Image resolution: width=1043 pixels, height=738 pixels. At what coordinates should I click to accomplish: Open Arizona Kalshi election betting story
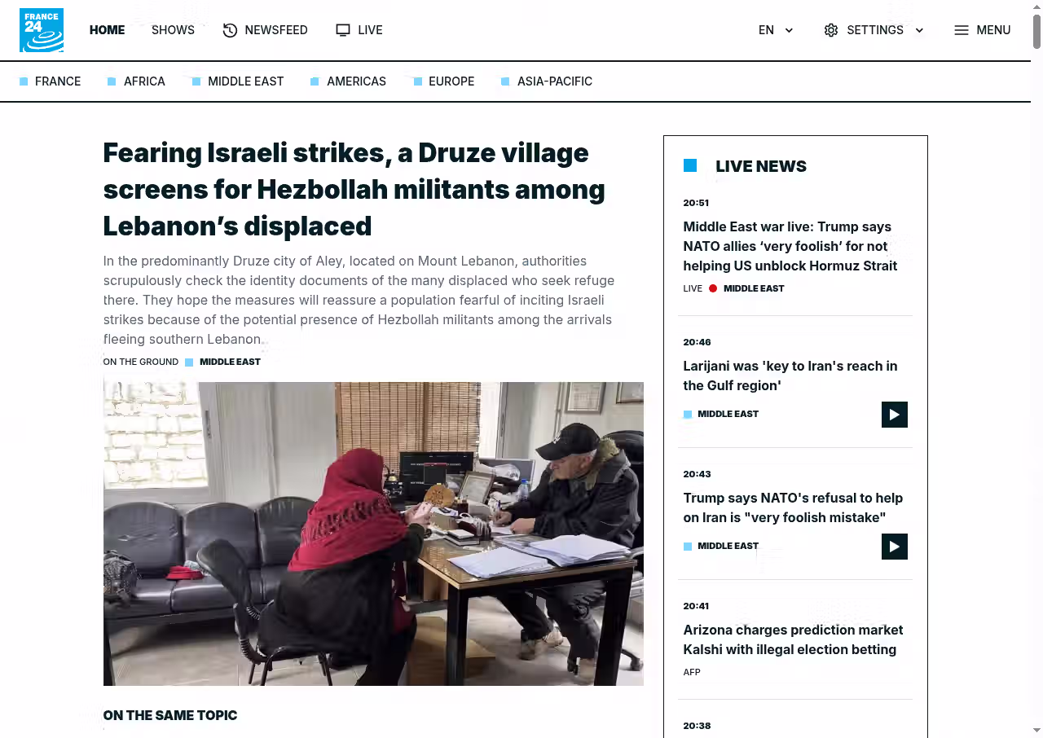point(793,639)
